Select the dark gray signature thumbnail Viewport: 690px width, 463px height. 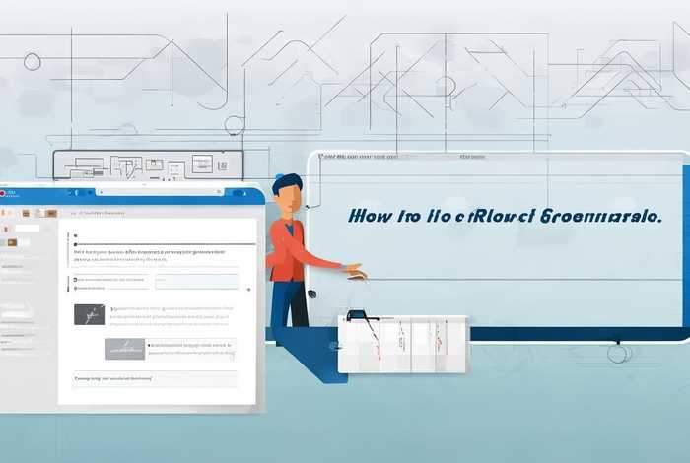coord(90,314)
